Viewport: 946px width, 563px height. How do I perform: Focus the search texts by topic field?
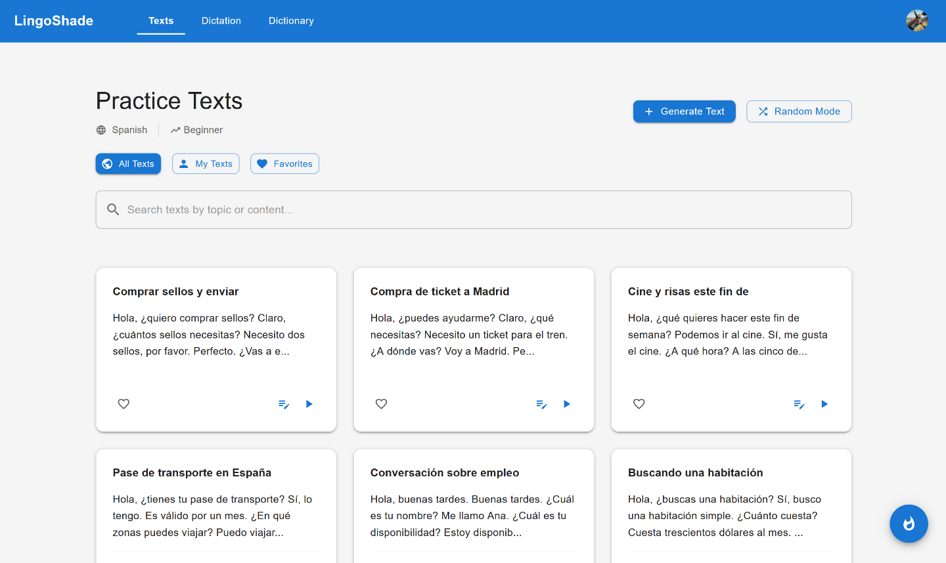(x=474, y=210)
